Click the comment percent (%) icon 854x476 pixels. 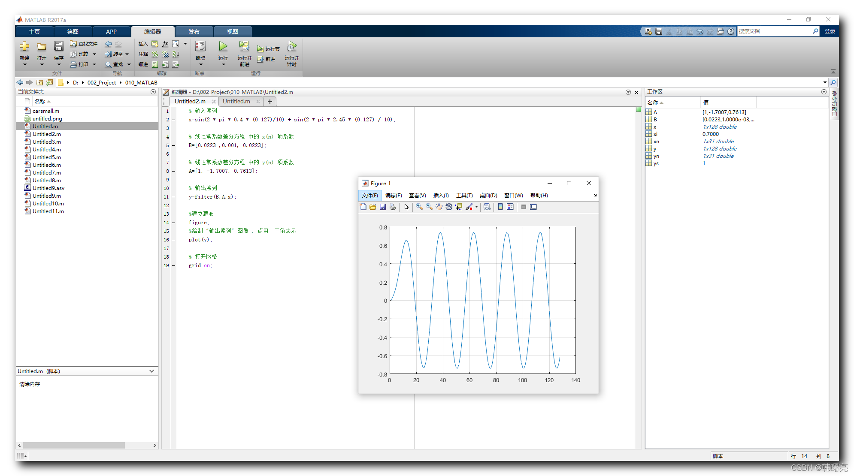155,54
